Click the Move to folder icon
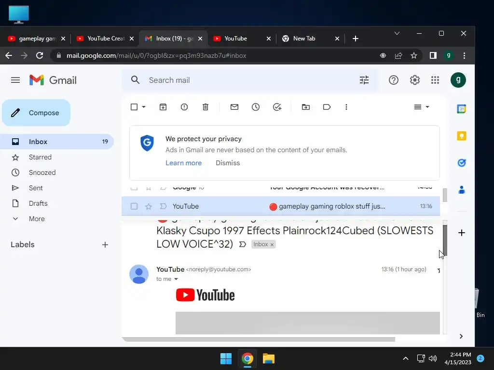This screenshot has width=494, height=370. (x=305, y=107)
